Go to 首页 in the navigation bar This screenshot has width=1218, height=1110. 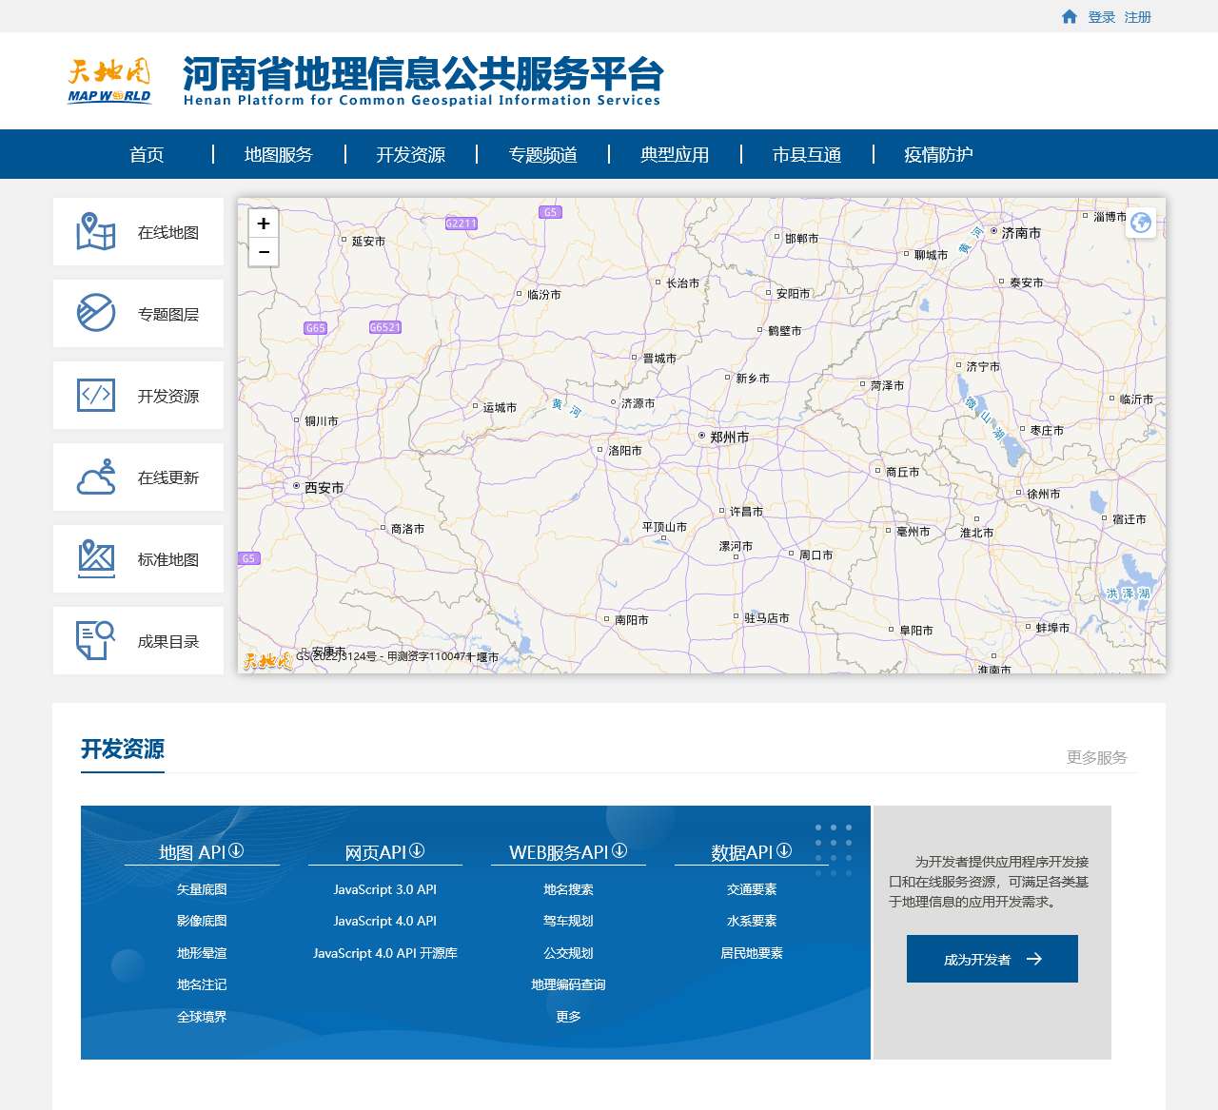coord(147,154)
